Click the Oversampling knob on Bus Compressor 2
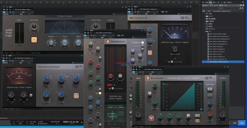 point(175,50)
